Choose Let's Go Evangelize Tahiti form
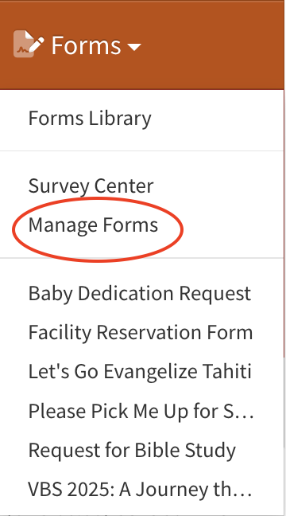This screenshot has width=286, height=516. [140, 372]
